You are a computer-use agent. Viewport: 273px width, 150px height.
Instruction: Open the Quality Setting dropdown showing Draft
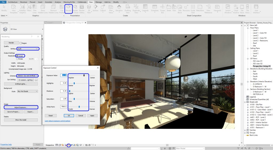click(28, 49)
